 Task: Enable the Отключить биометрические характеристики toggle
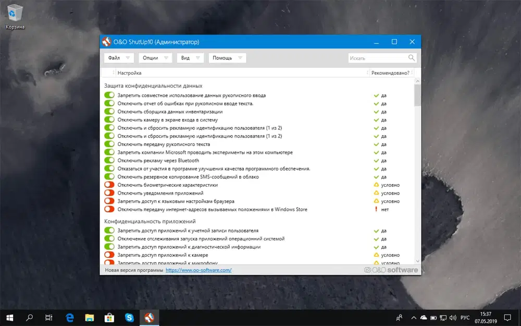coord(108,185)
